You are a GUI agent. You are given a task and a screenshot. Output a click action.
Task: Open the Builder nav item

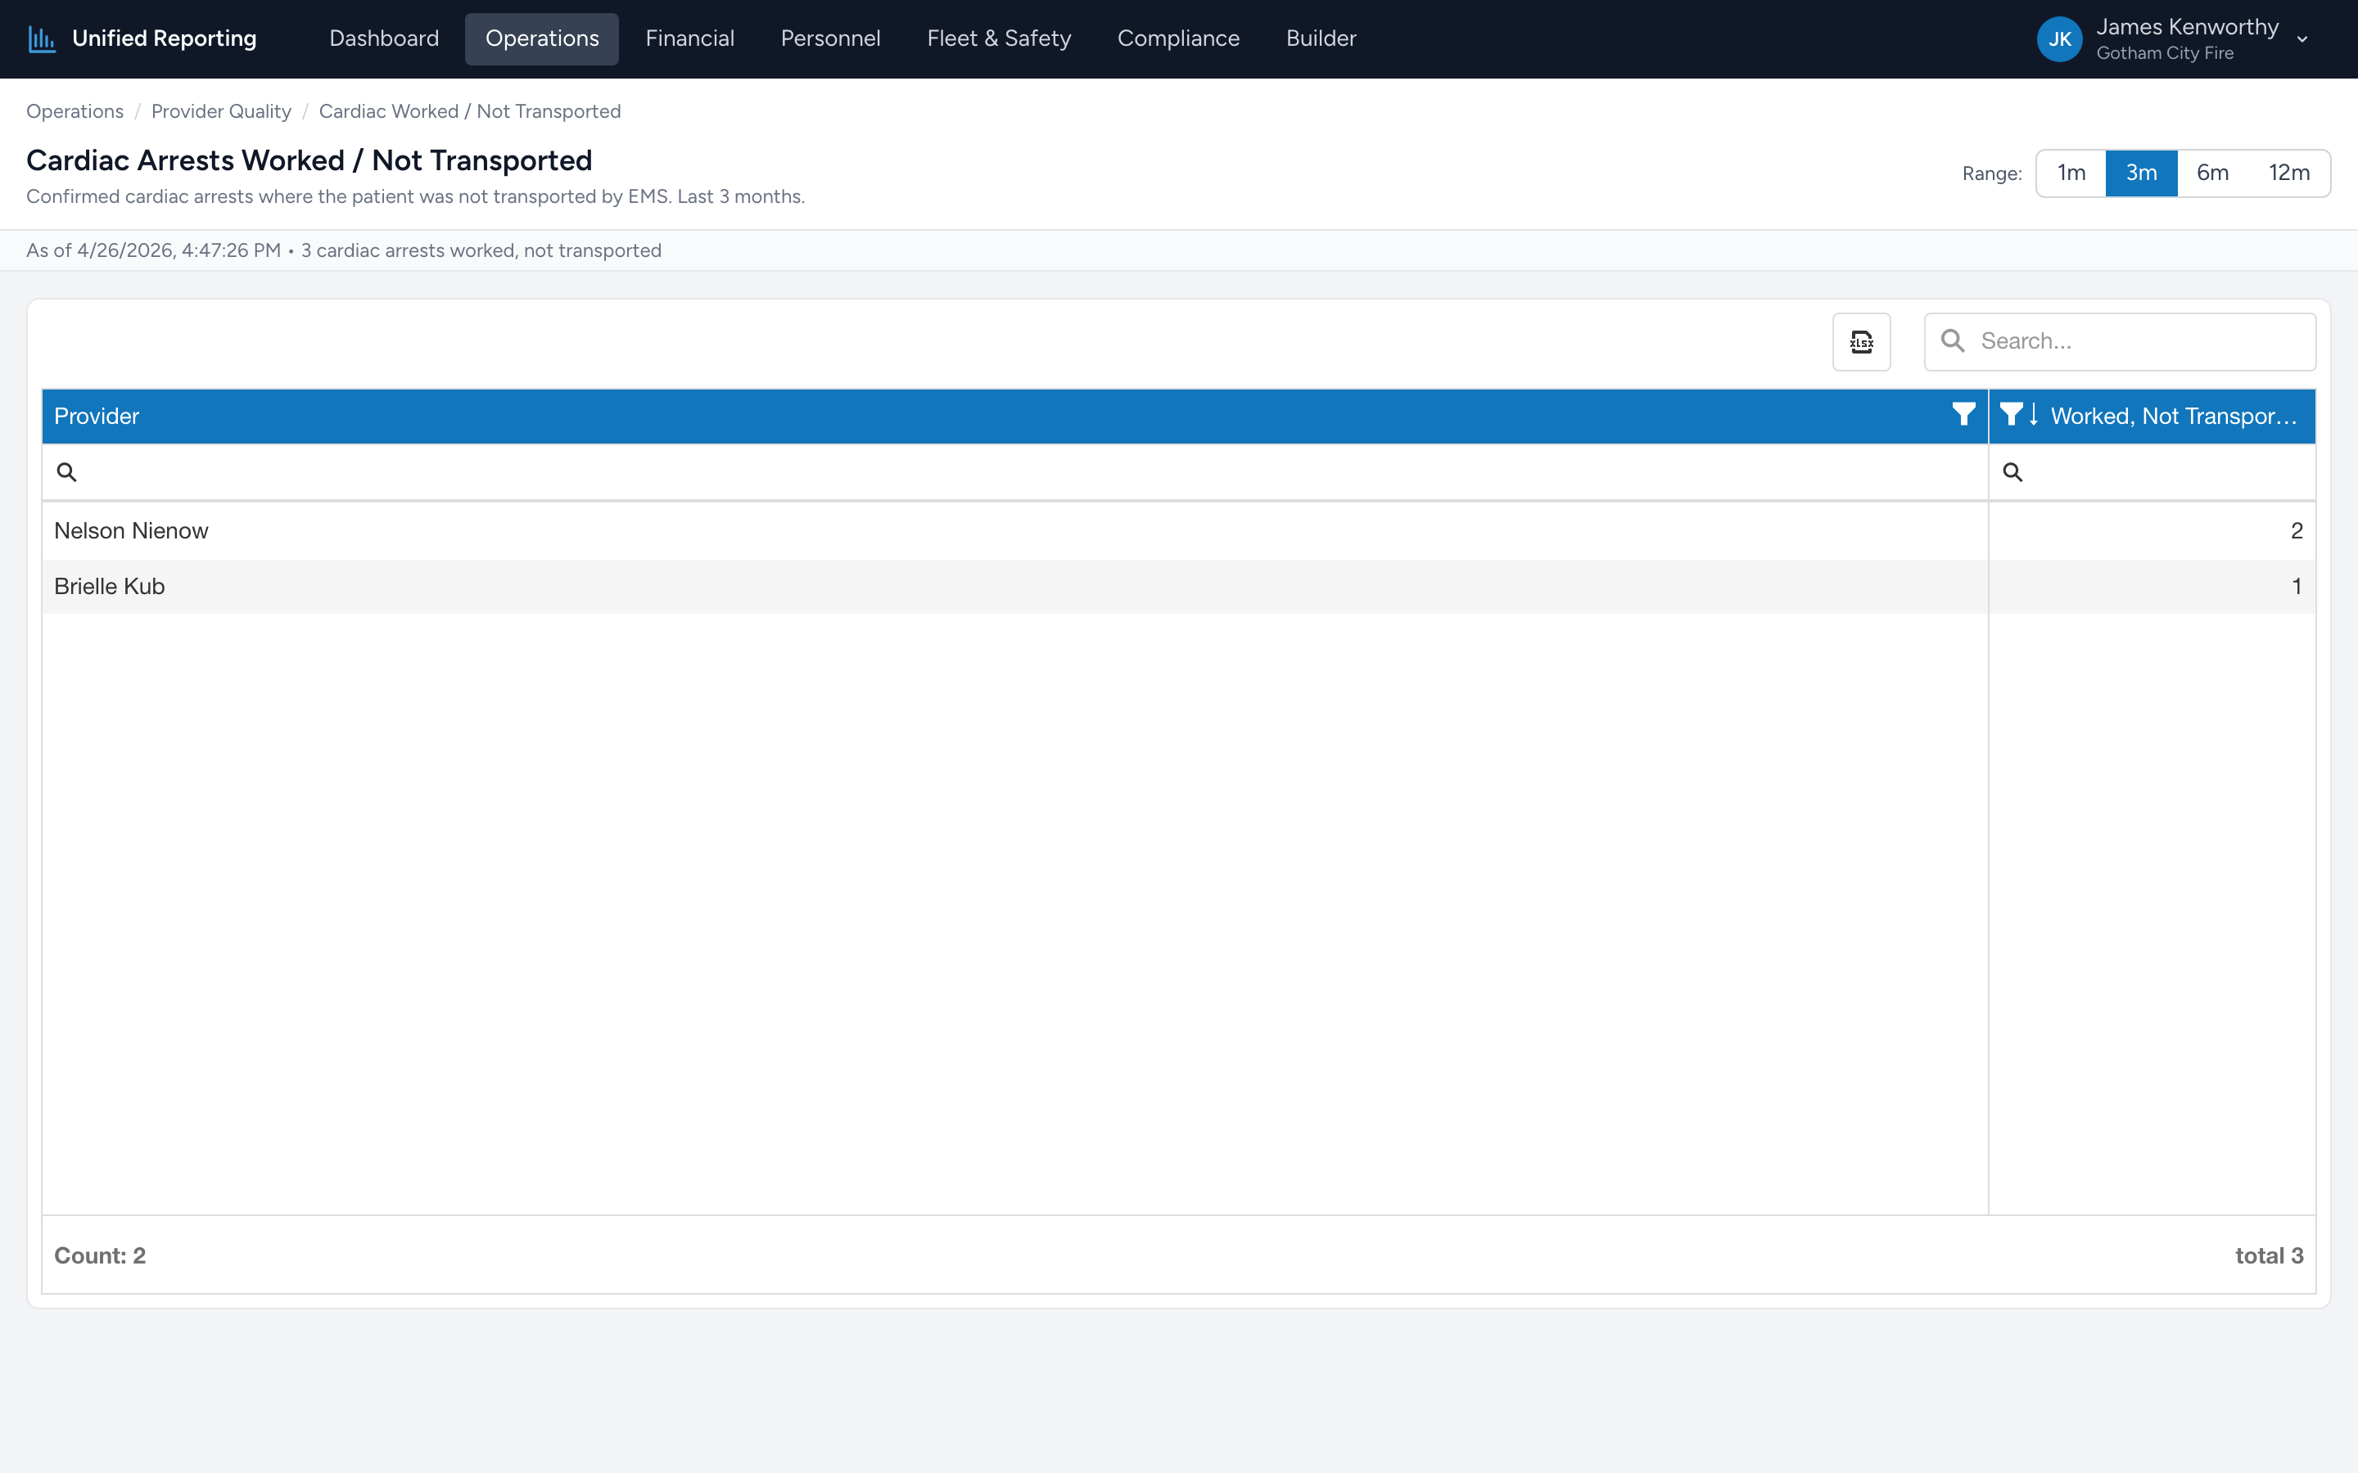click(1321, 39)
